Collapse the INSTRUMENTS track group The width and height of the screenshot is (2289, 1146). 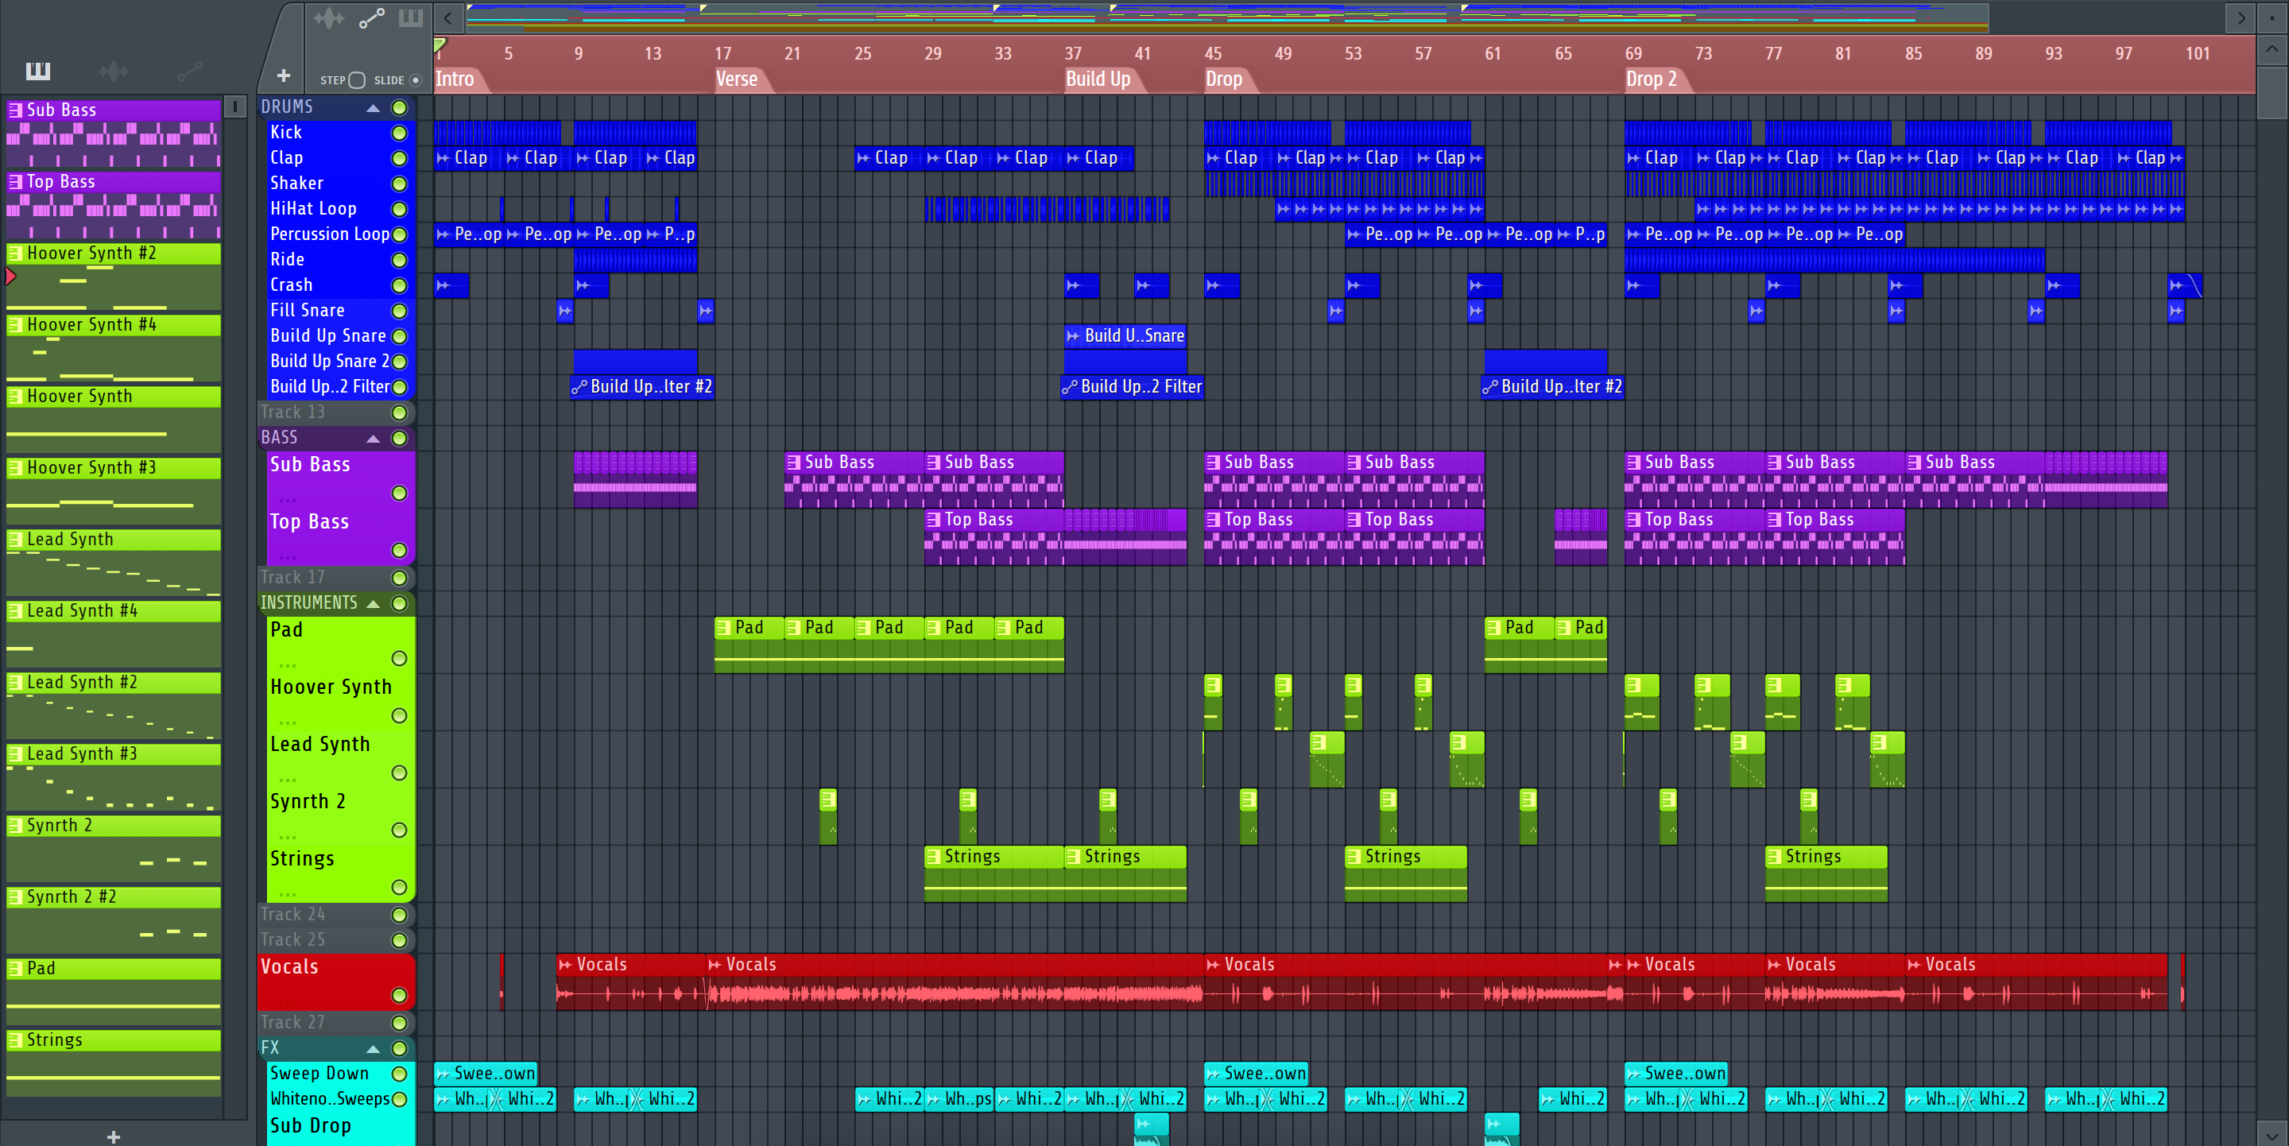click(374, 603)
